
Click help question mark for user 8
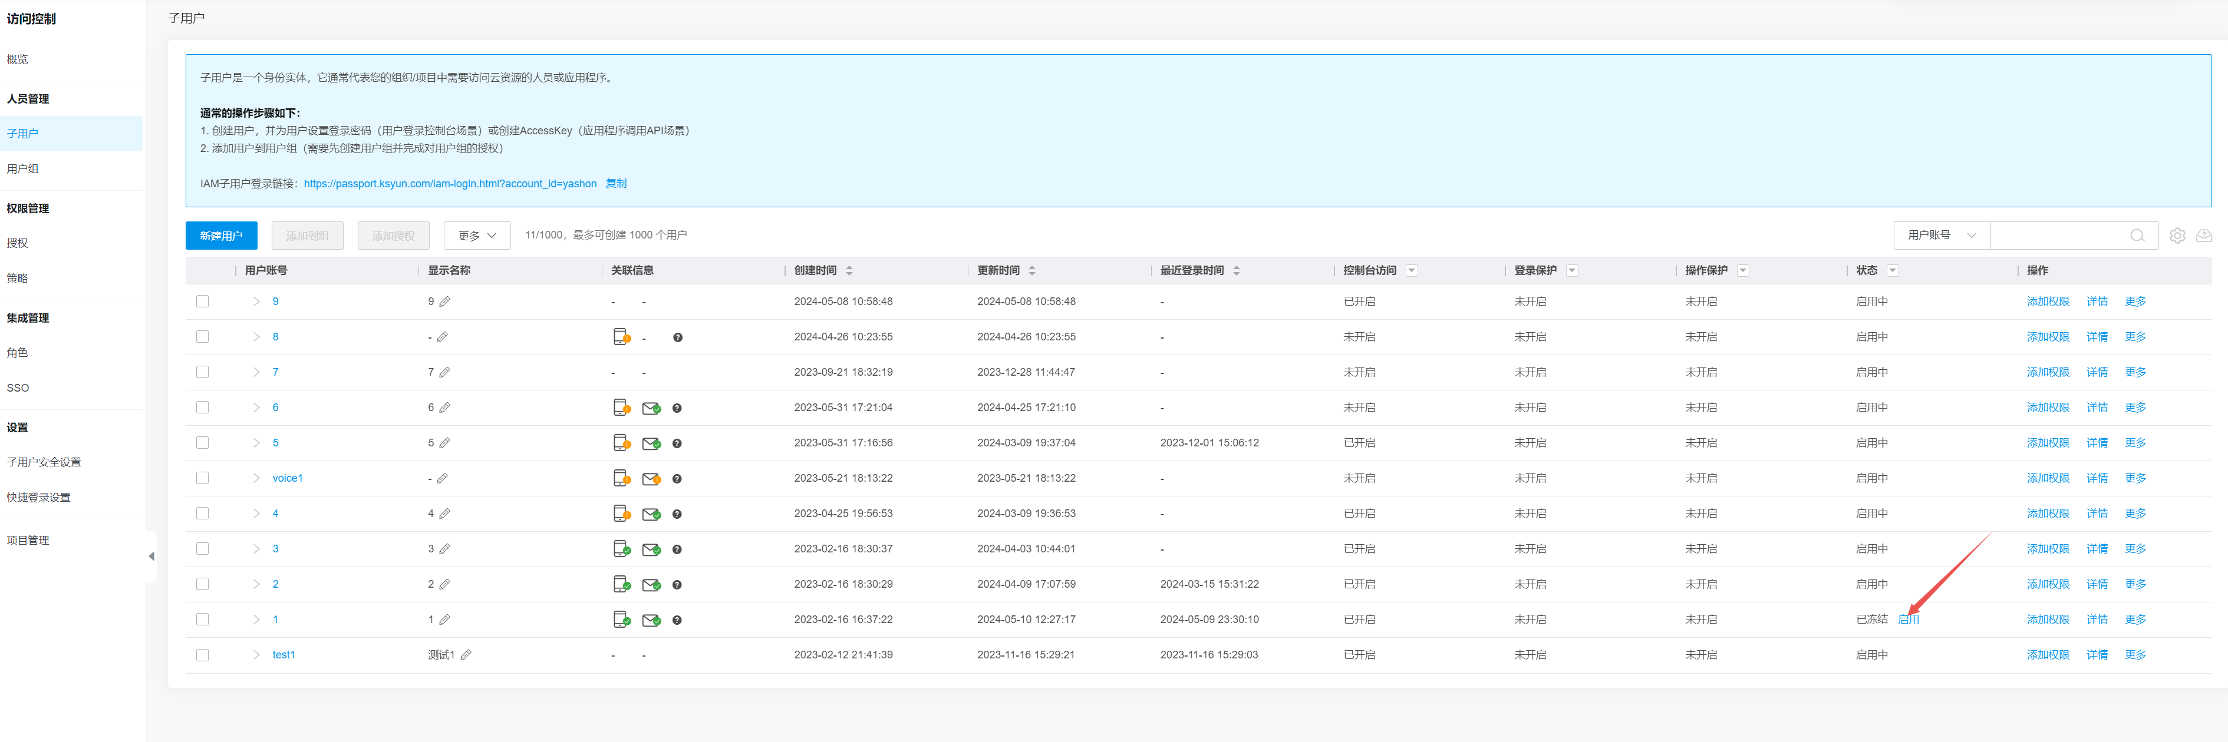(x=677, y=338)
